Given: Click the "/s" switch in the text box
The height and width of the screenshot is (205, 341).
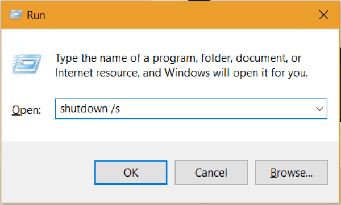Looking at the screenshot, I should pyautogui.click(x=115, y=109).
